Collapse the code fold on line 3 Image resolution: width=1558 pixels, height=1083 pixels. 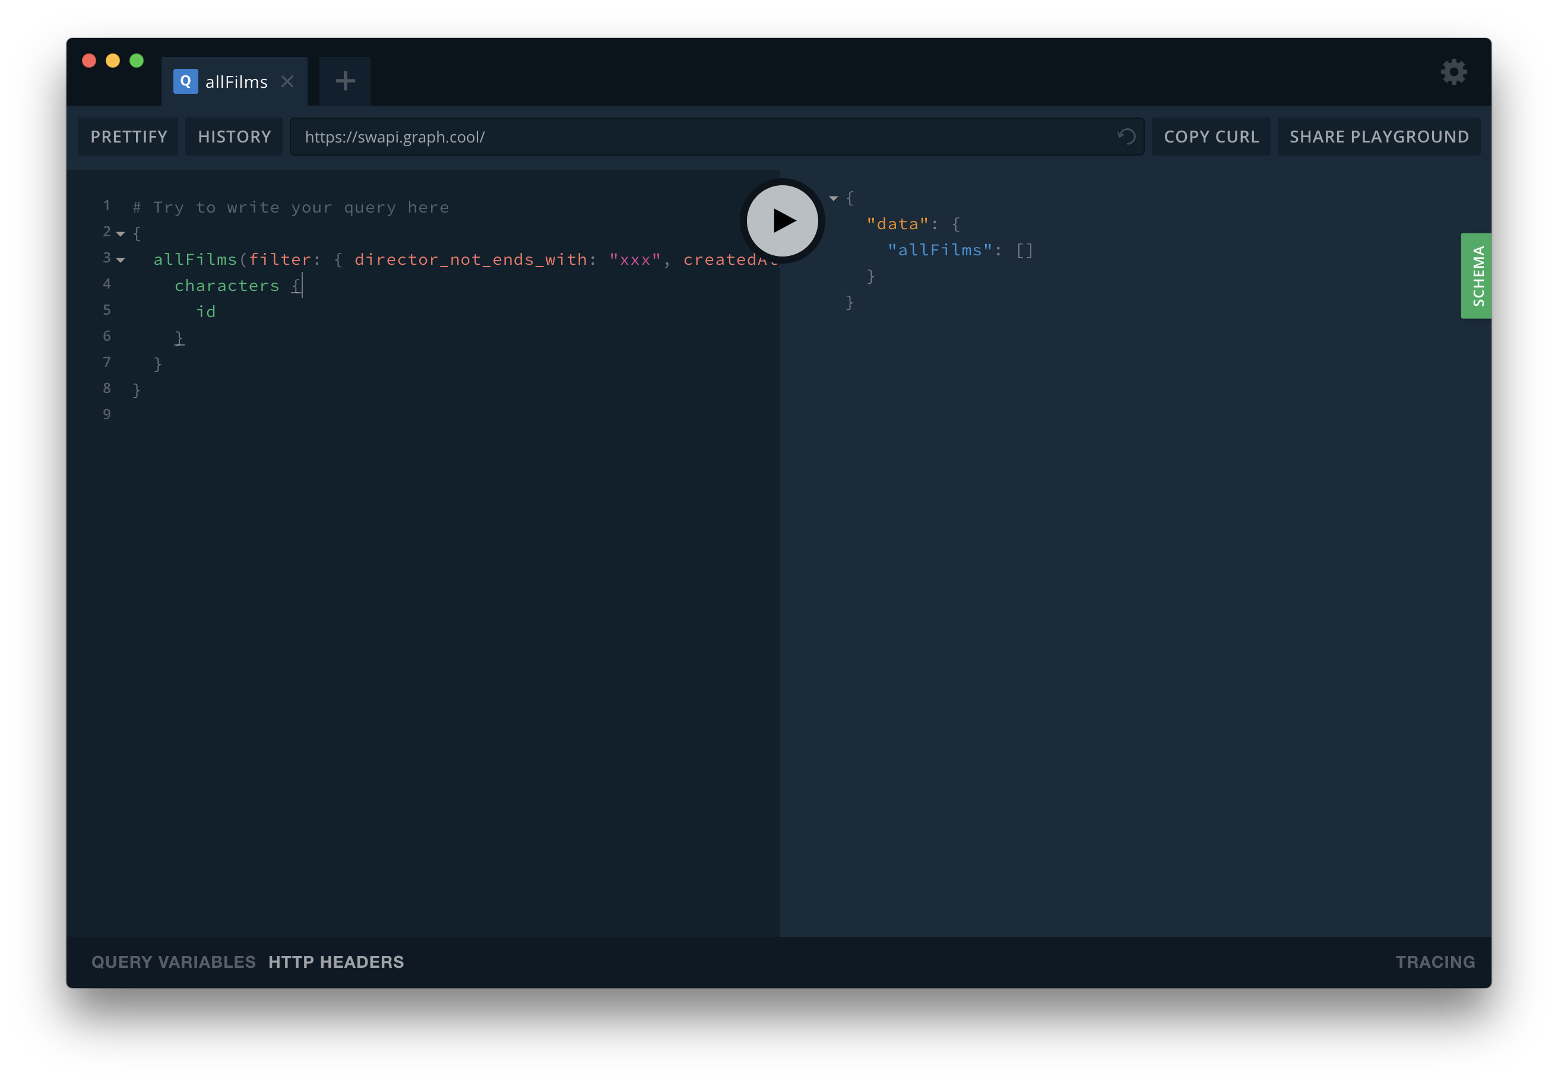click(x=121, y=260)
